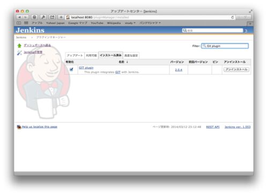The height and width of the screenshot is (195, 268).
Task: Open the YouTube bookmark
Action: coord(97,23)
